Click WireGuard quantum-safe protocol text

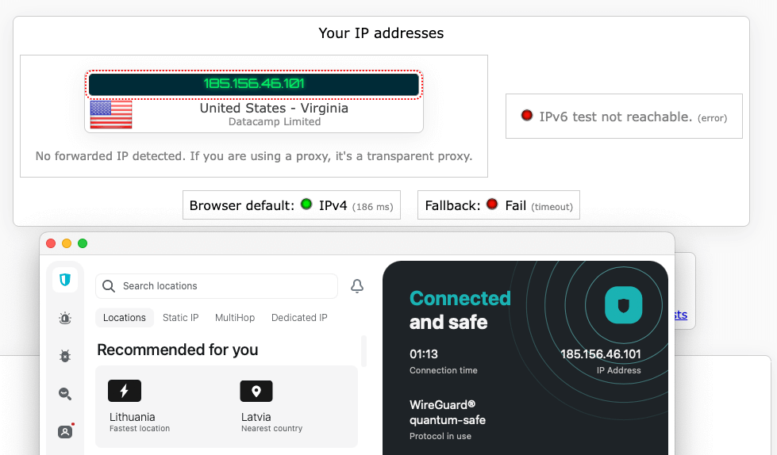click(448, 412)
